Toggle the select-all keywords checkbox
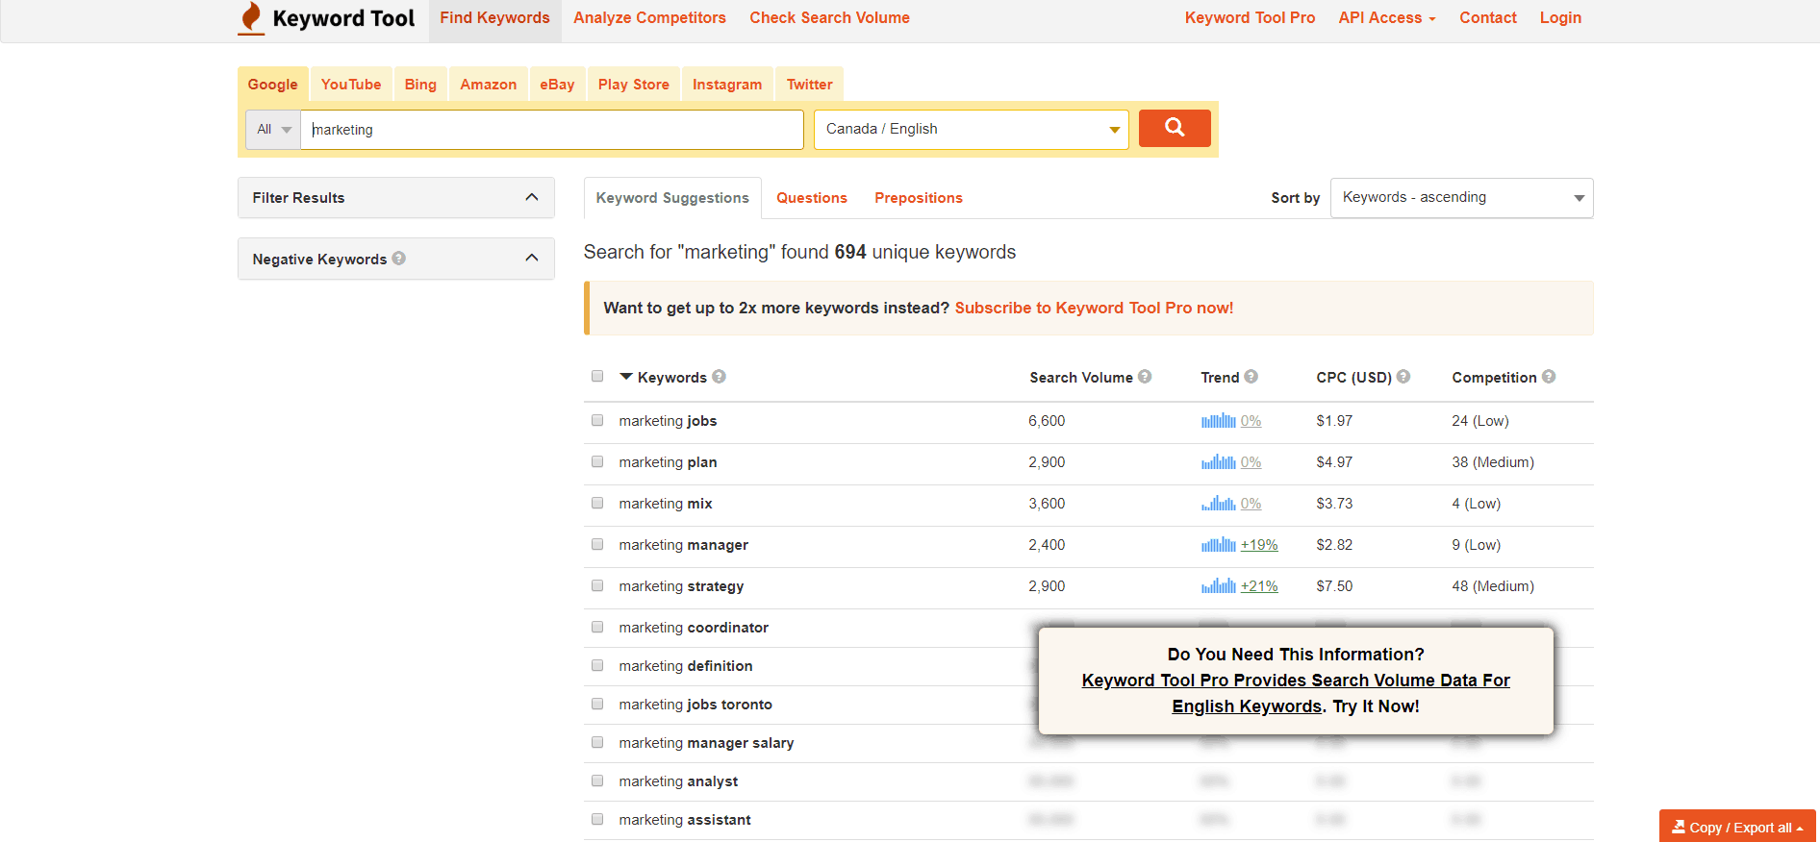The height and width of the screenshot is (842, 1820). pyautogui.click(x=597, y=376)
